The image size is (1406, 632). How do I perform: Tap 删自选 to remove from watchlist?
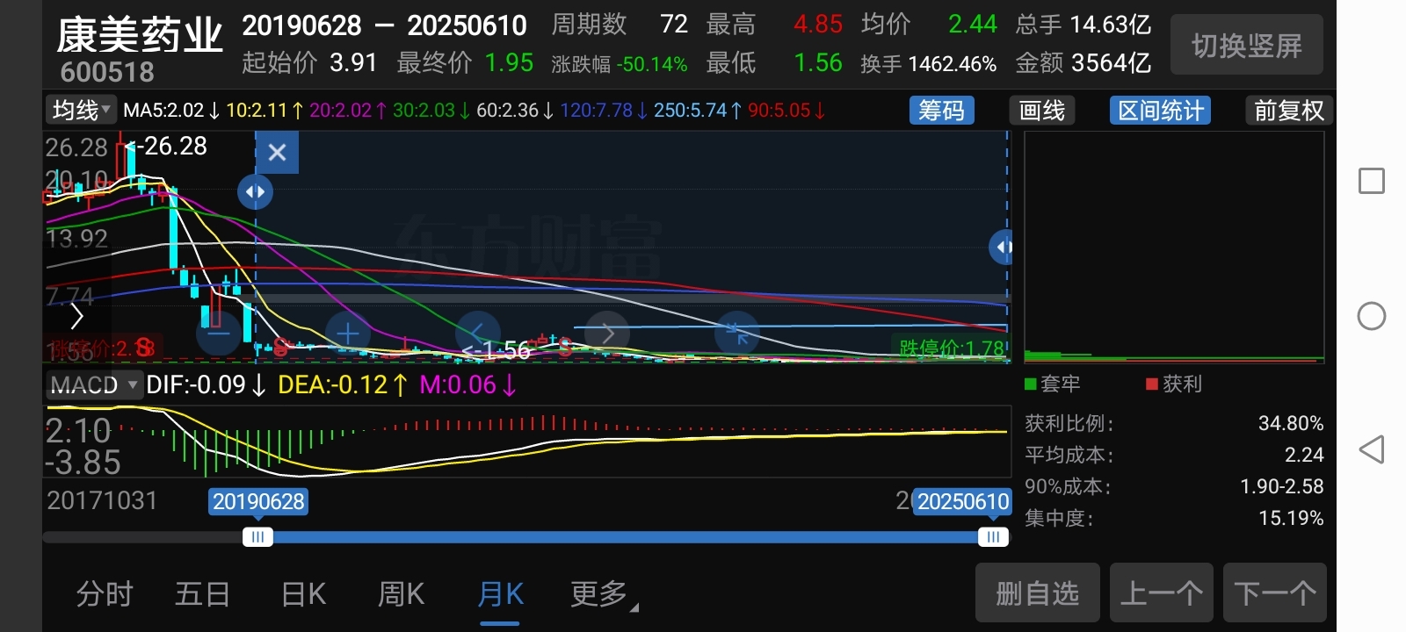pyautogui.click(x=1038, y=593)
